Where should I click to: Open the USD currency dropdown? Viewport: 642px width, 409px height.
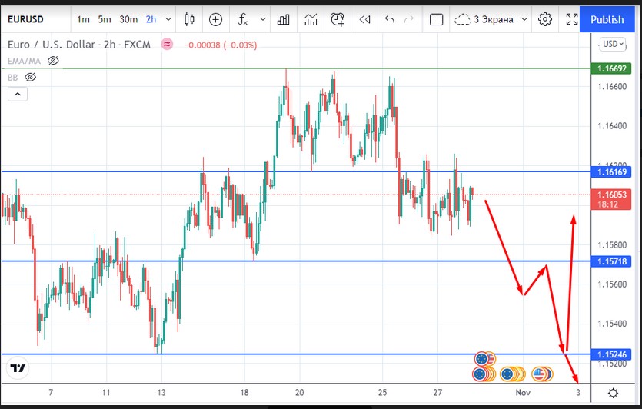[x=614, y=44]
